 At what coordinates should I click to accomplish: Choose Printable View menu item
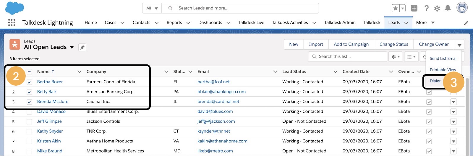pyautogui.click(x=443, y=70)
